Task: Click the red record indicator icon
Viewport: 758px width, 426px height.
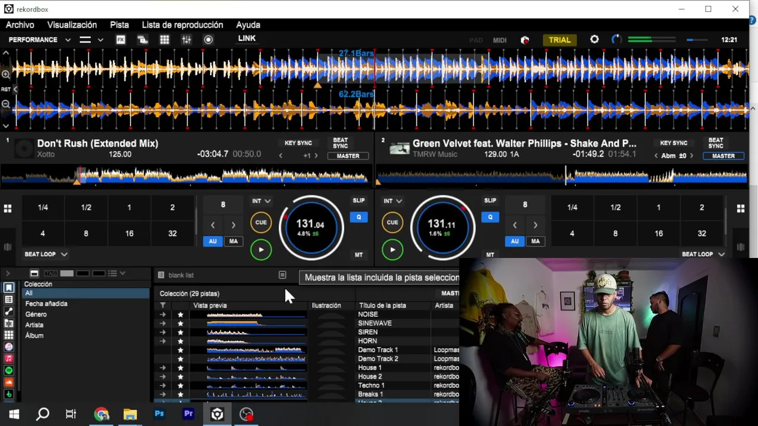Action: [x=525, y=40]
